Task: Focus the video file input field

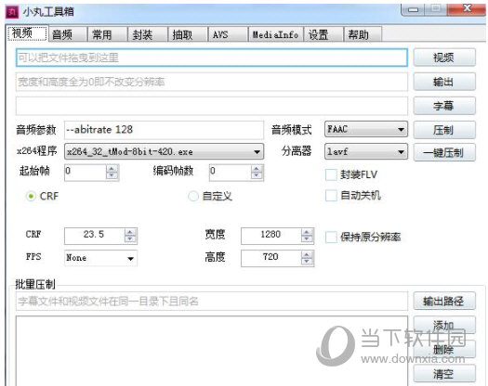Action: pyautogui.click(x=212, y=58)
